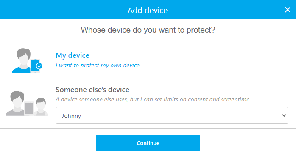The image size is (296, 153).
Task: Choose the Someone else's device option label
Action: click(x=92, y=90)
